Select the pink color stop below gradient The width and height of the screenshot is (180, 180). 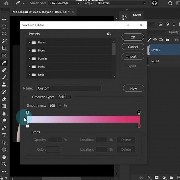[x=139, y=126]
